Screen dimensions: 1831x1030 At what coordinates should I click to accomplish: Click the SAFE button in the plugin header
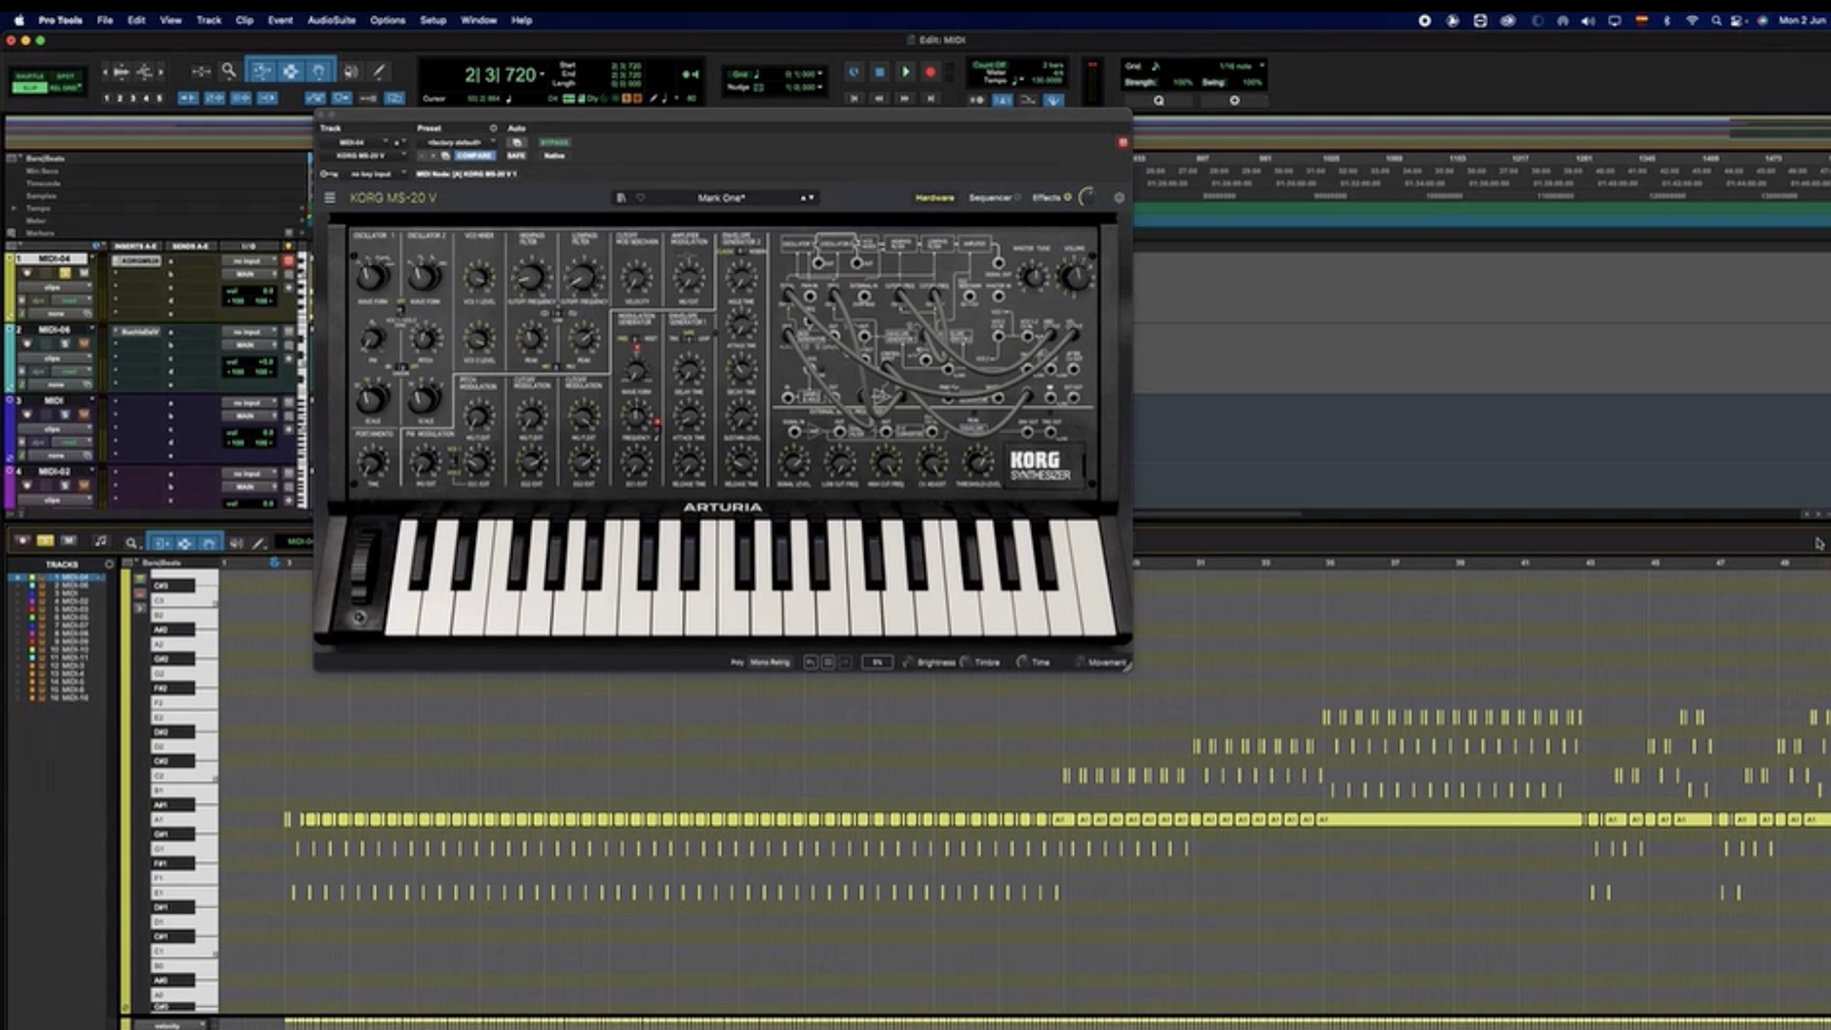[x=515, y=155]
